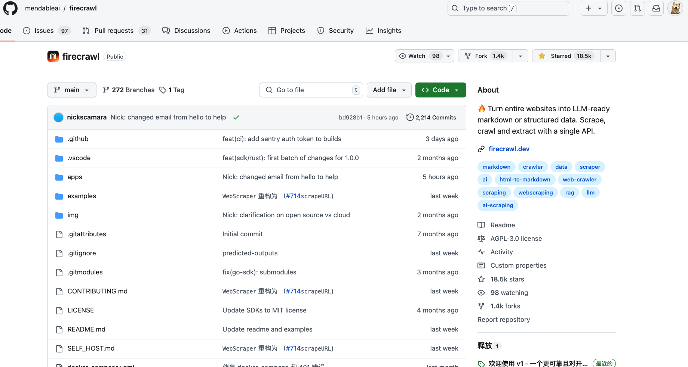
Task: Expand the star lists caret
Action: 608,56
